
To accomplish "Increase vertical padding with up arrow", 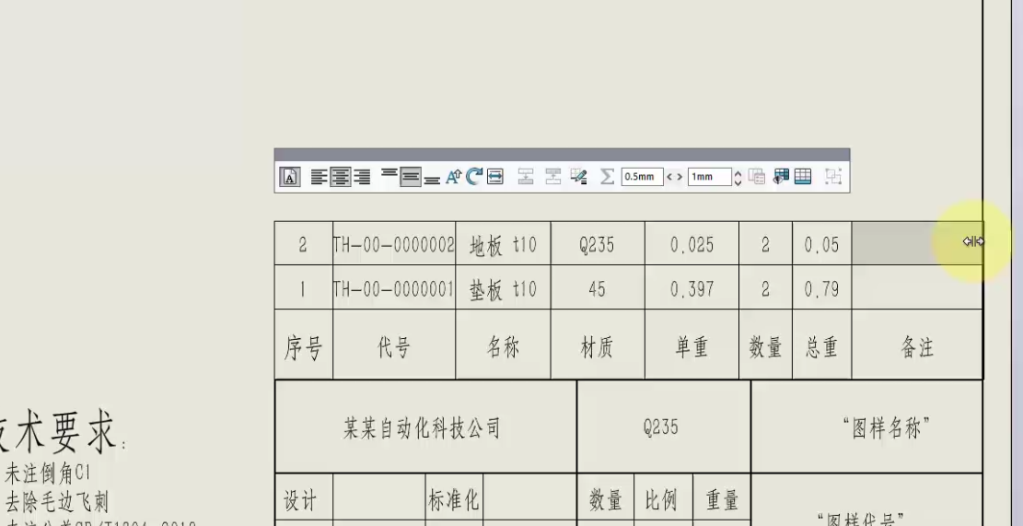I will coord(738,172).
